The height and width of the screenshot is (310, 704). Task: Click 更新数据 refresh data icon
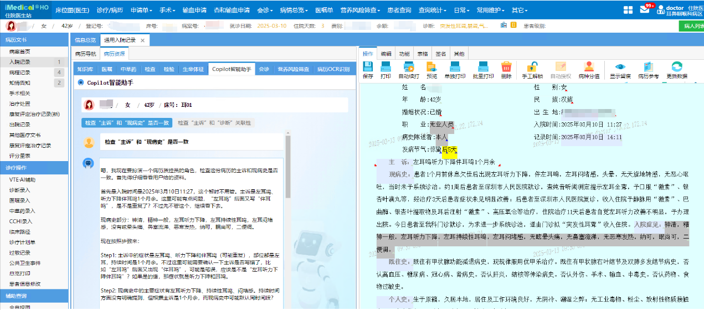click(x=676, y=66)
